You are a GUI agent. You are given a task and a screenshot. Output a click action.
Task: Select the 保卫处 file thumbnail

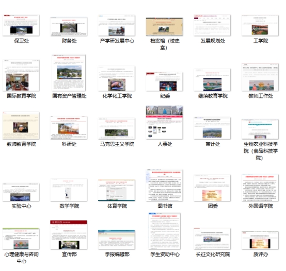21,25
